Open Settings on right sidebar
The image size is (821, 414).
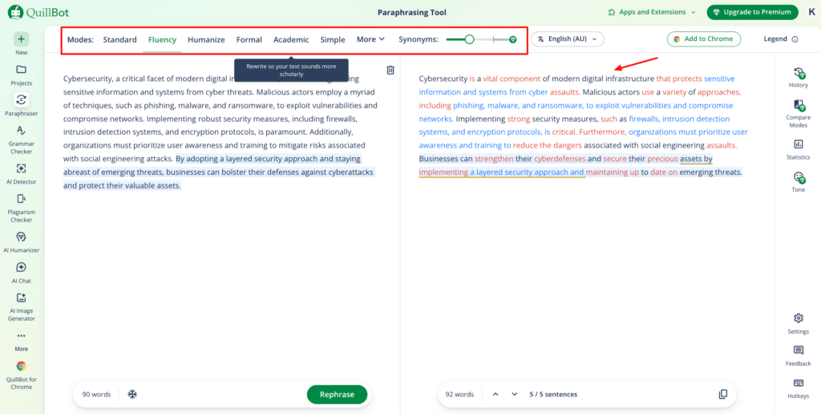point(798,323)
